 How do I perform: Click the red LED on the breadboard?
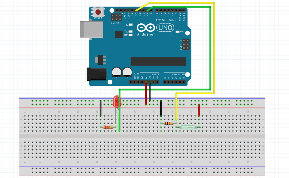tap(117, 101)
